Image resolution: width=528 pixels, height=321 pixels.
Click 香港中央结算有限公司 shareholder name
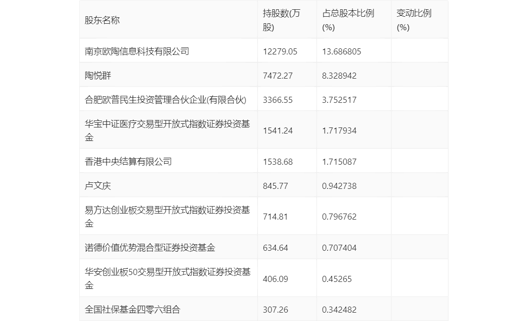128,162
